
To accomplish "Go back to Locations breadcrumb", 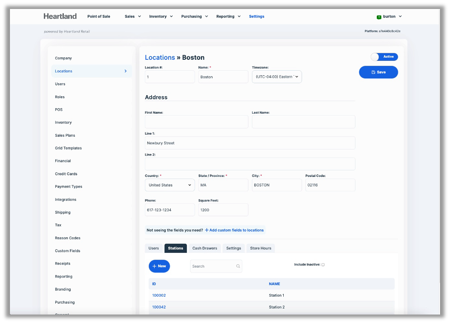I will (160, 57).
